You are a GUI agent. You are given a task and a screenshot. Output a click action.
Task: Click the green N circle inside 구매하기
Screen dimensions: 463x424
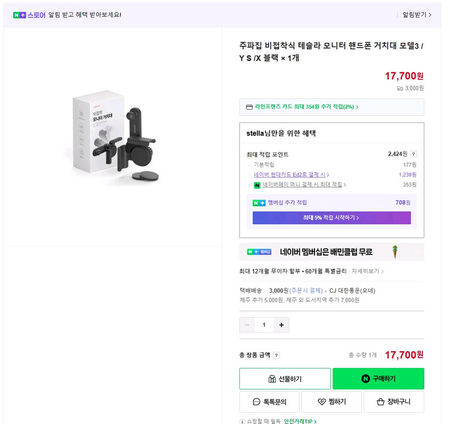click(x=365, y=379)
